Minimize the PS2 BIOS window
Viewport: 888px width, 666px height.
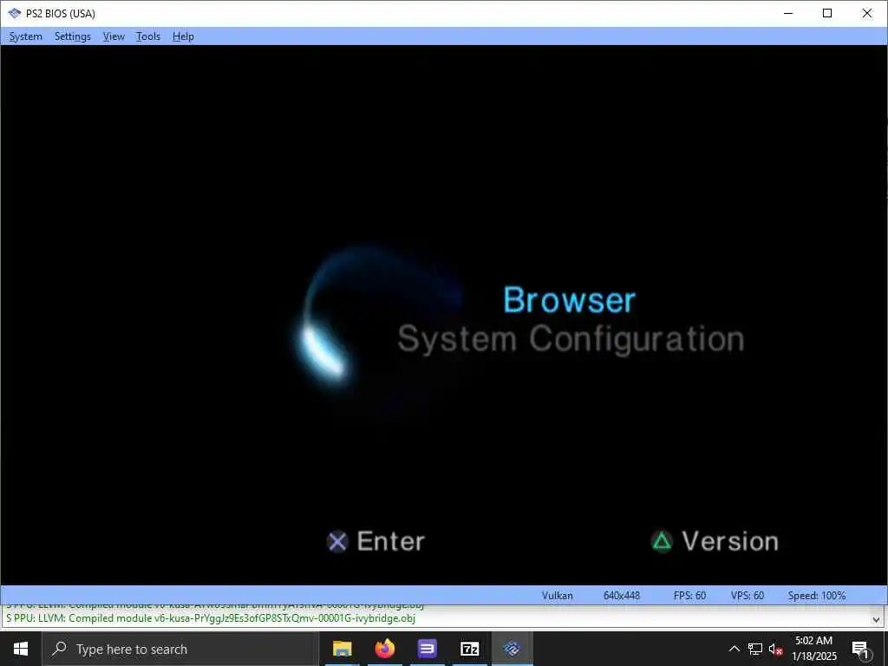pos(787,13)
